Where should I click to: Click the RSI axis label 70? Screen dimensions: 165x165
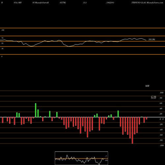(2, 38)
